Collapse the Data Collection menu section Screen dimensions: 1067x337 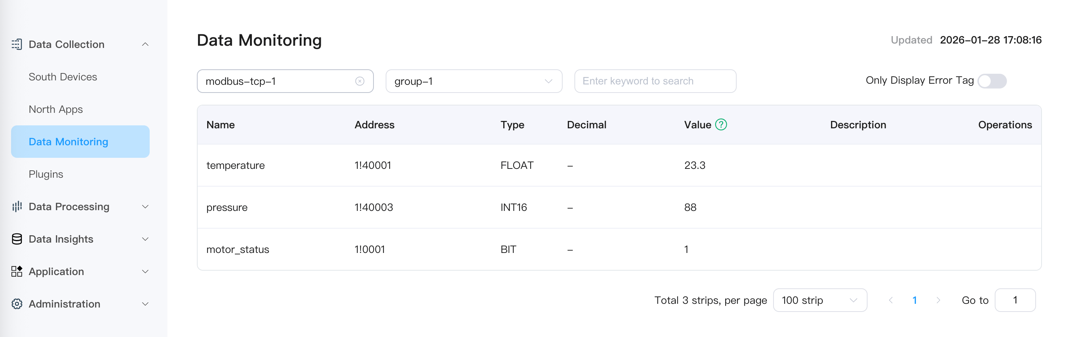145,44
